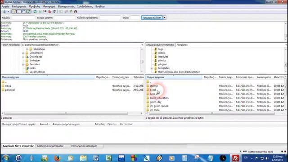Select the media folder in remote tree
Image resolution: width=288 pixels, height=162 pixels.
(162, 53)
